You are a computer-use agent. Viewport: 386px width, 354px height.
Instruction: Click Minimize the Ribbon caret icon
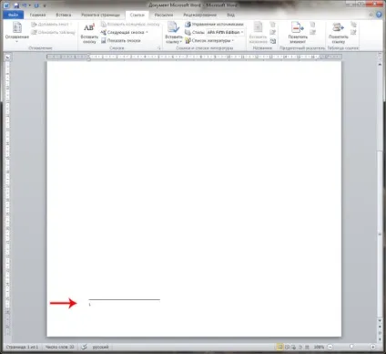(371, 15)
